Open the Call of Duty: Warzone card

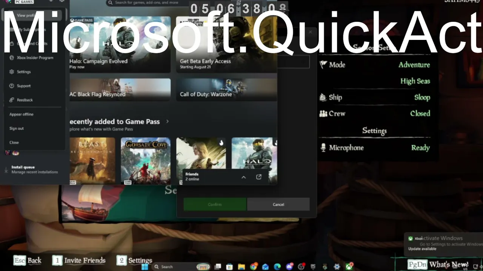[226, 90]
